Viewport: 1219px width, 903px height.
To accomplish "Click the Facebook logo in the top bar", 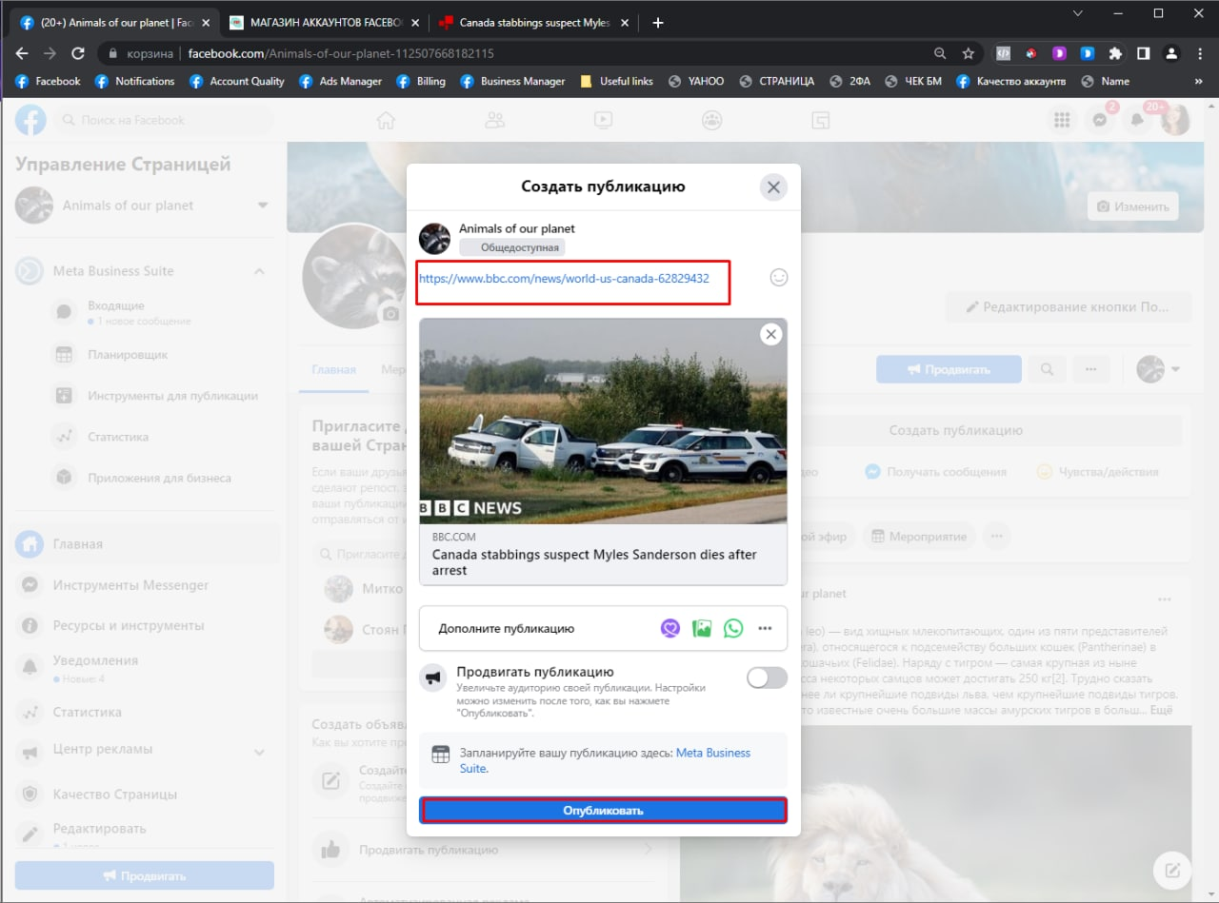I will pyautogui.click(x=31, y=120).
